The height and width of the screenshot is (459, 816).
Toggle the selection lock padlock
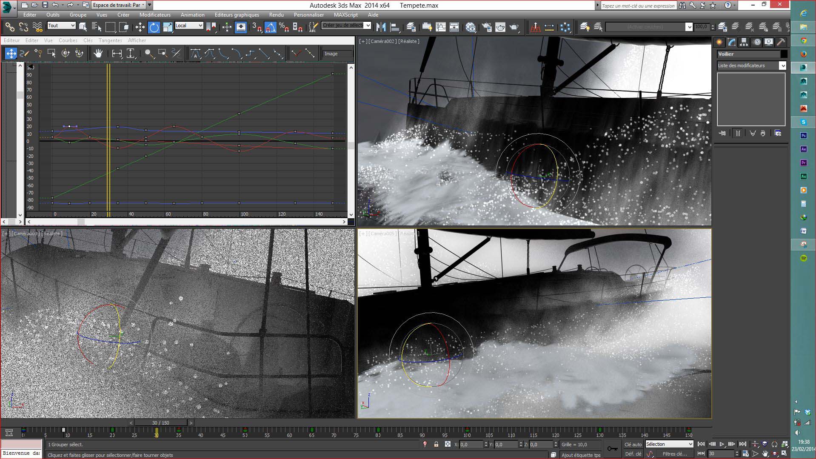436,444
